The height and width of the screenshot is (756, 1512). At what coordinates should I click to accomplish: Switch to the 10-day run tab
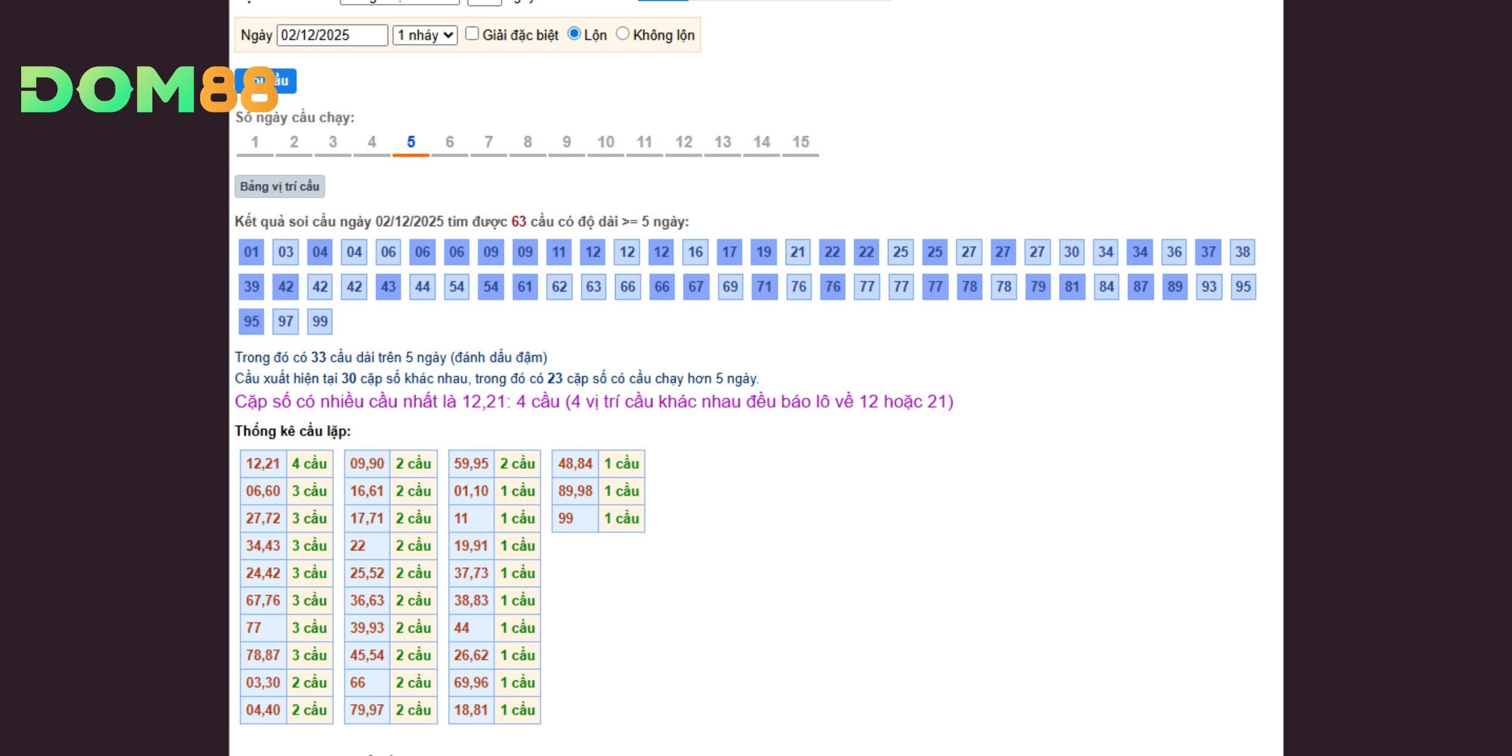(x=605, y=143)
